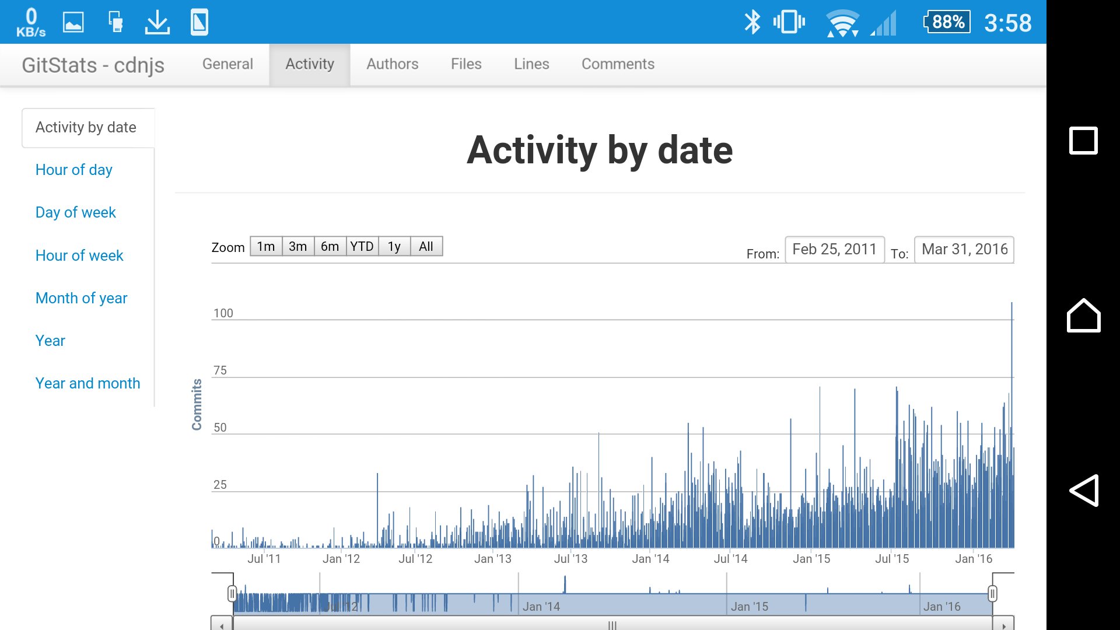Click the navigator scrollbar right arrow

[1004, 625]
